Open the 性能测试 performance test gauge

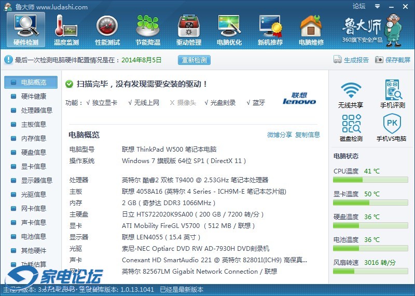[107, 30]
